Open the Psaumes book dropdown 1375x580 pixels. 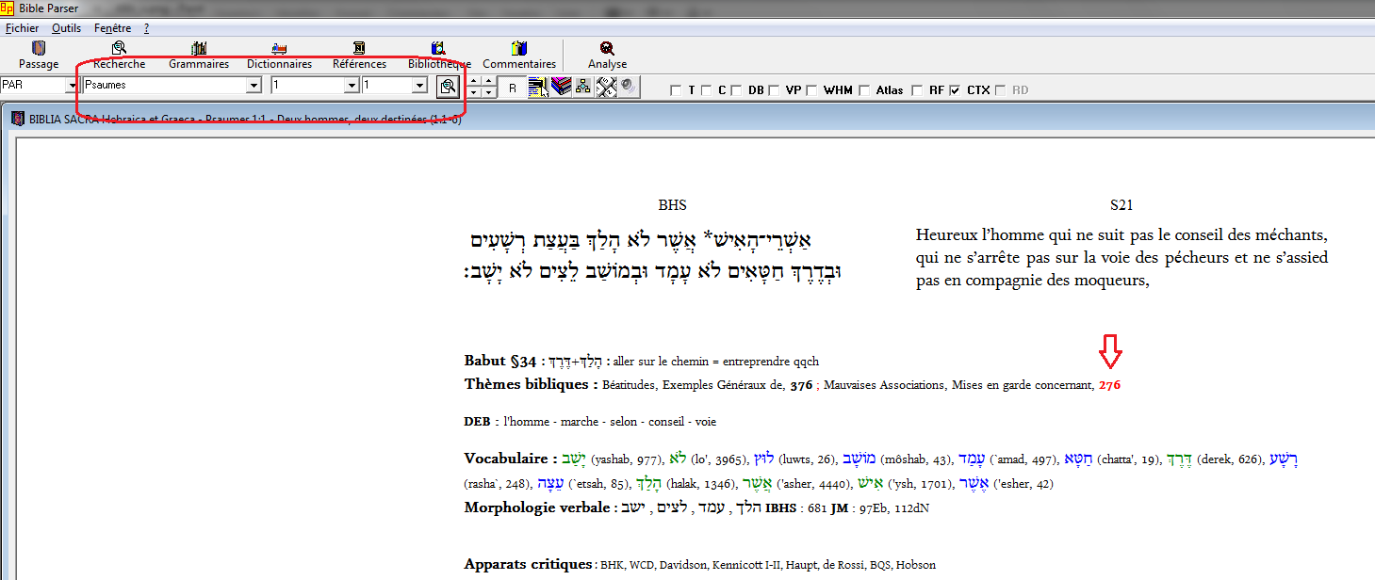point(253,86)
